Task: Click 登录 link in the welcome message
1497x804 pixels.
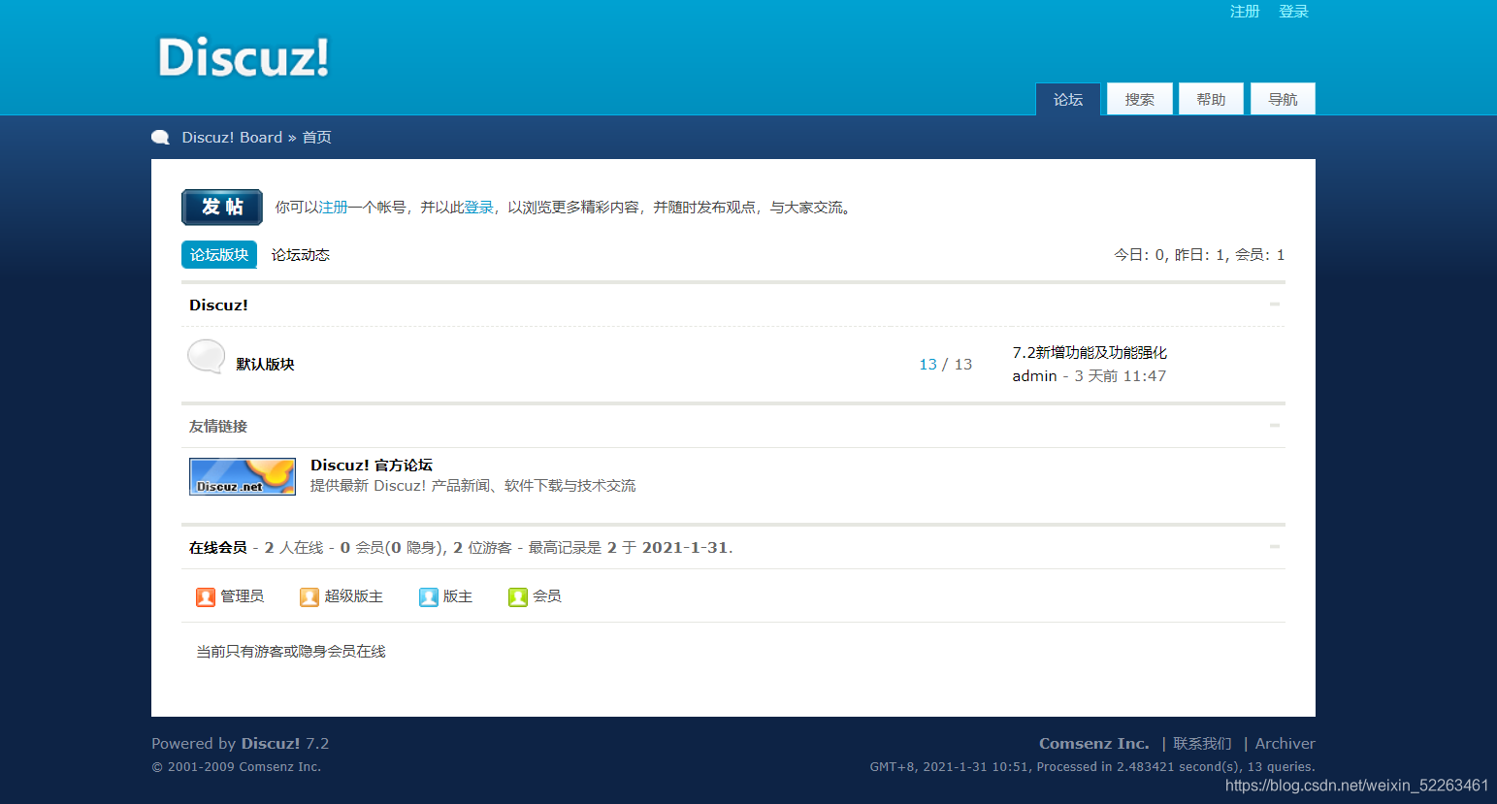Action: (x=478, y=208)
